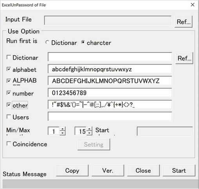199x189 pixels.
Task: Click the uppercase ABCDEFG characters field
Action: click(110, 81)
